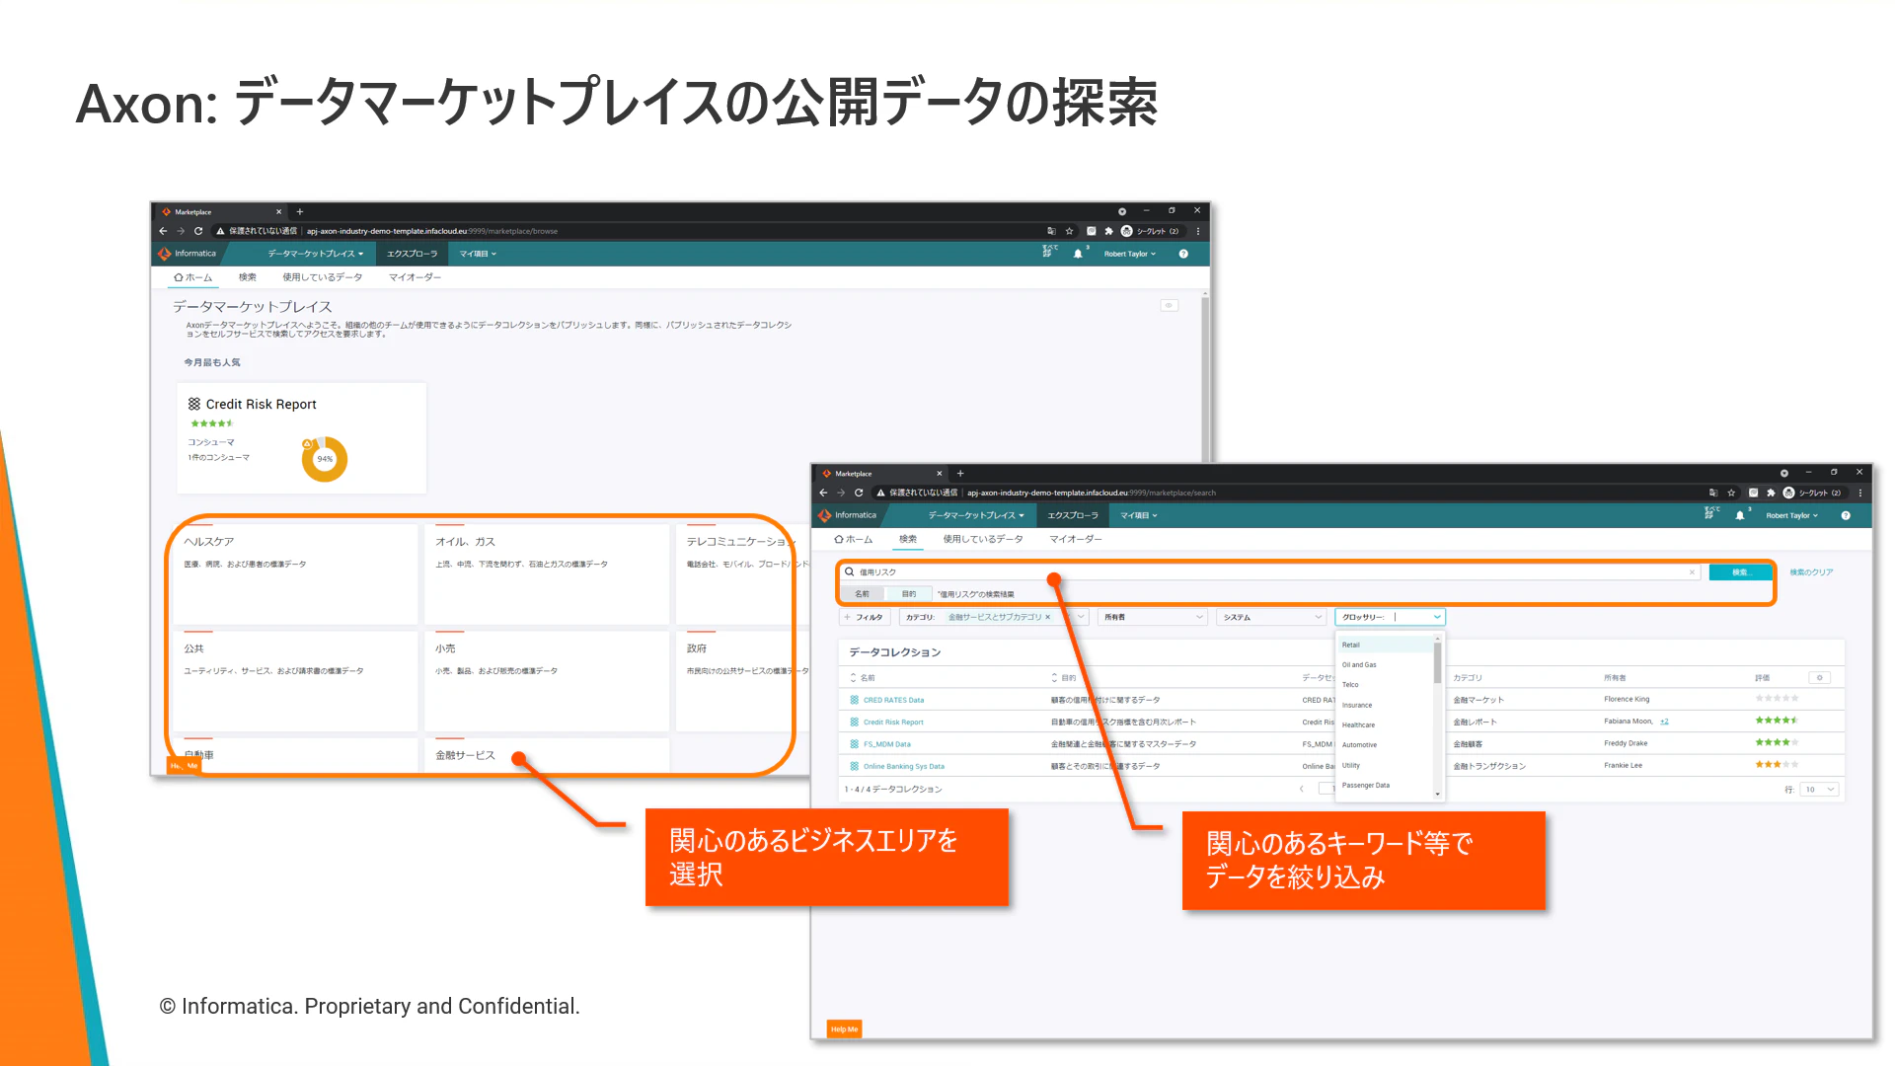Open the Online Banking Sys Data link
This screenshot has height=1066, width=1895.
(903, 766)
